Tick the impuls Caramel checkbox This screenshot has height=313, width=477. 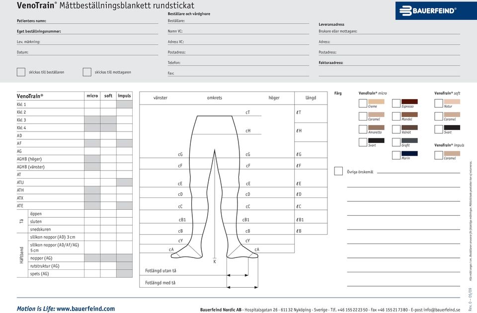439,155
